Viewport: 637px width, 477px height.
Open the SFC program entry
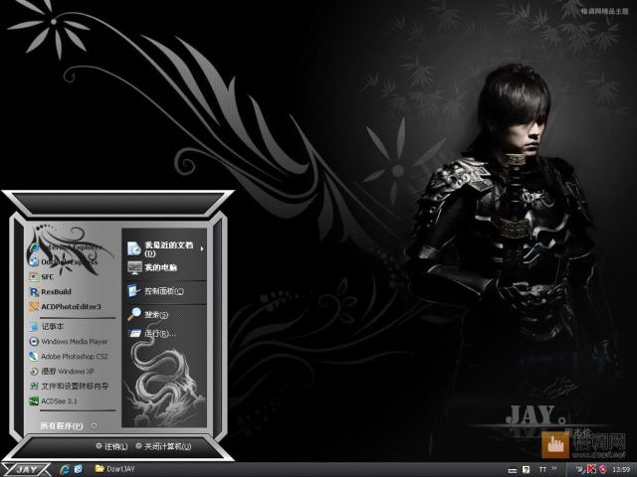[42, 277]
